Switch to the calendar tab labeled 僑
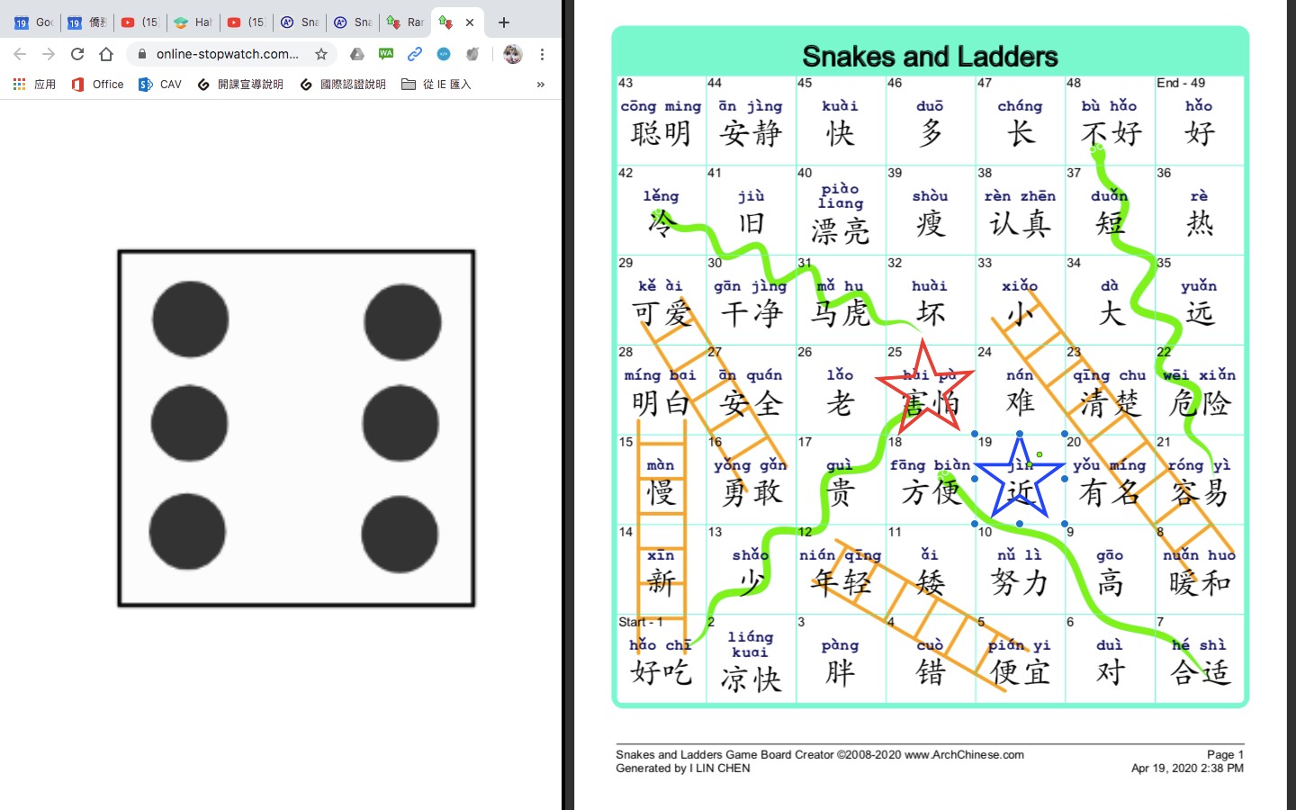The width and height of the screenshot is (1296, 810). (x=87, y=22)
